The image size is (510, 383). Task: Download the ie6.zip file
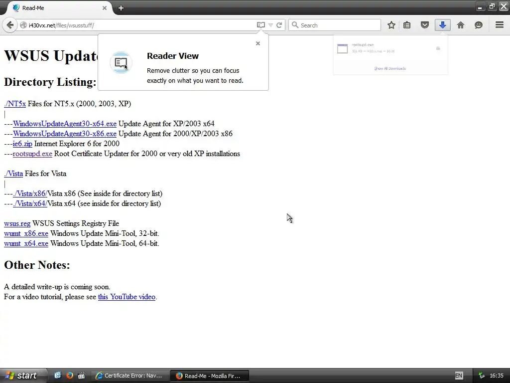click(22, 144)
